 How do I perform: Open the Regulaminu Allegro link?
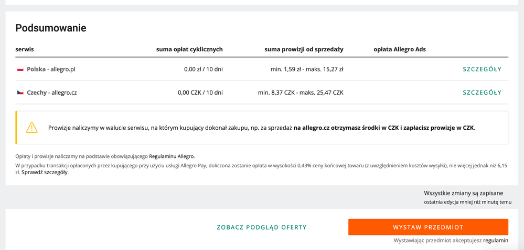click(x=172, y=156)
